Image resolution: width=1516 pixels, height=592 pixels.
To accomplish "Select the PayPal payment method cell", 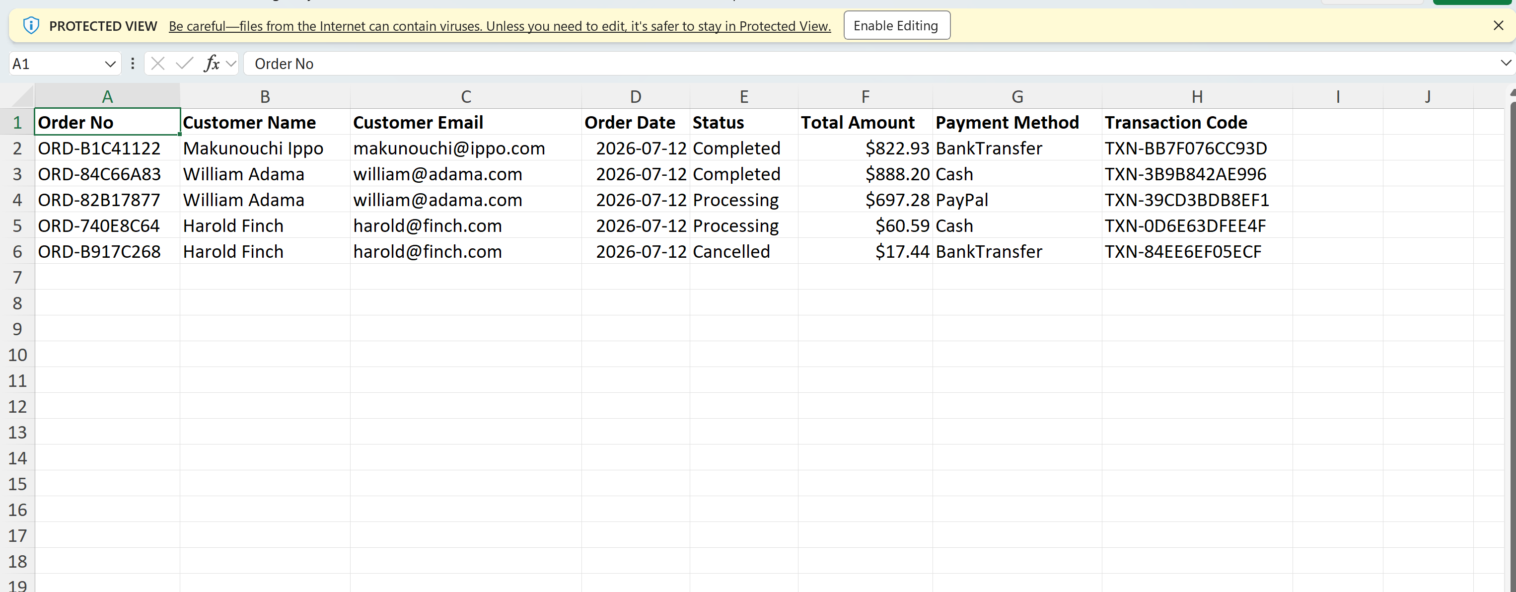I will (1017, 200).
